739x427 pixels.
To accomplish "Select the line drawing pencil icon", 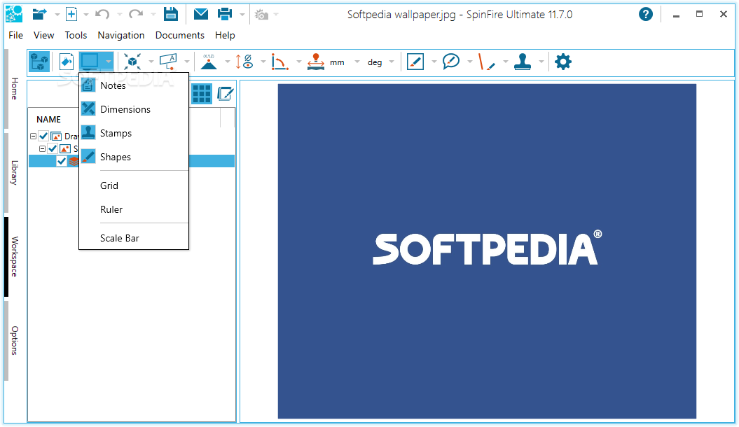I will click(x=486, y=62).
